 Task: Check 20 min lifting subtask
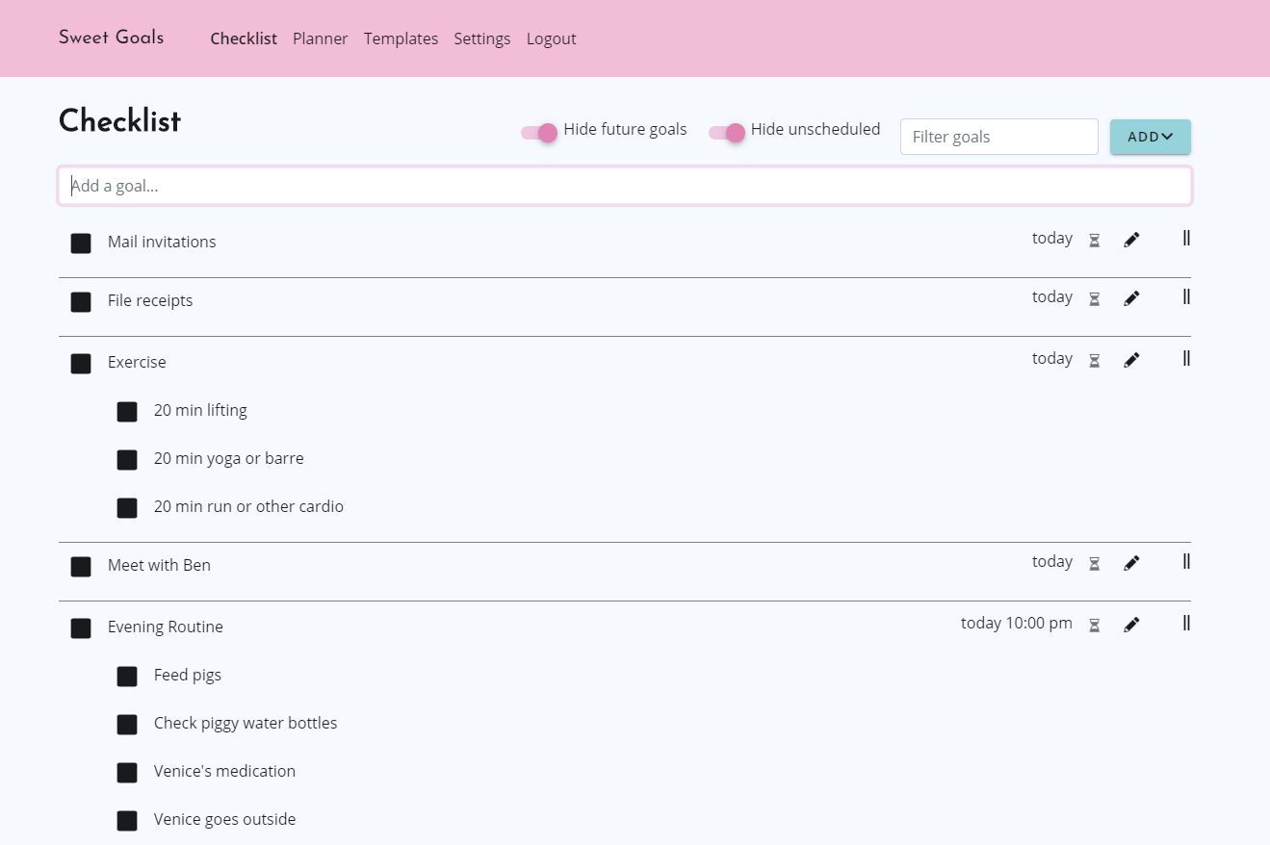click(127, 412)
